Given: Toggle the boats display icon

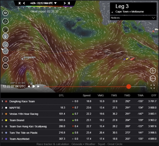Looking at the screenshot, I should click(5, 21).
